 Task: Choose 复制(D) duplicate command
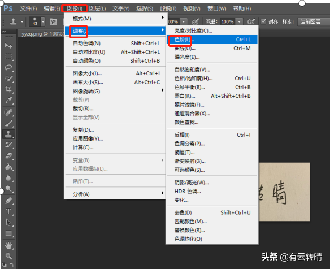click(115, 130)
